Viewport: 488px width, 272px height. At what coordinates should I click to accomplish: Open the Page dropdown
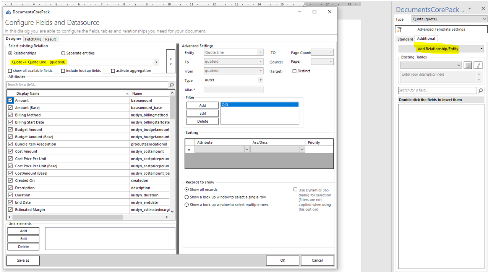click(x=331, y=62)
